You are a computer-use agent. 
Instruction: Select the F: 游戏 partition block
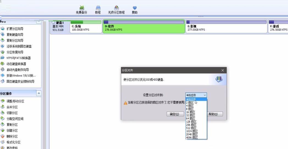tap(278, 26)
